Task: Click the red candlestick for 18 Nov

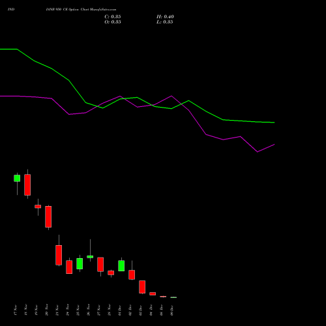Action: pos(27,185)
